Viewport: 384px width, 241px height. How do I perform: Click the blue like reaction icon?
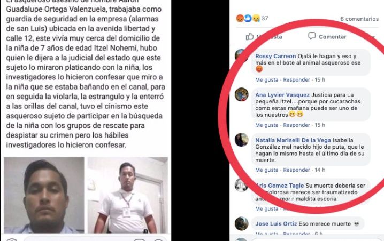(x=248, y=18)
